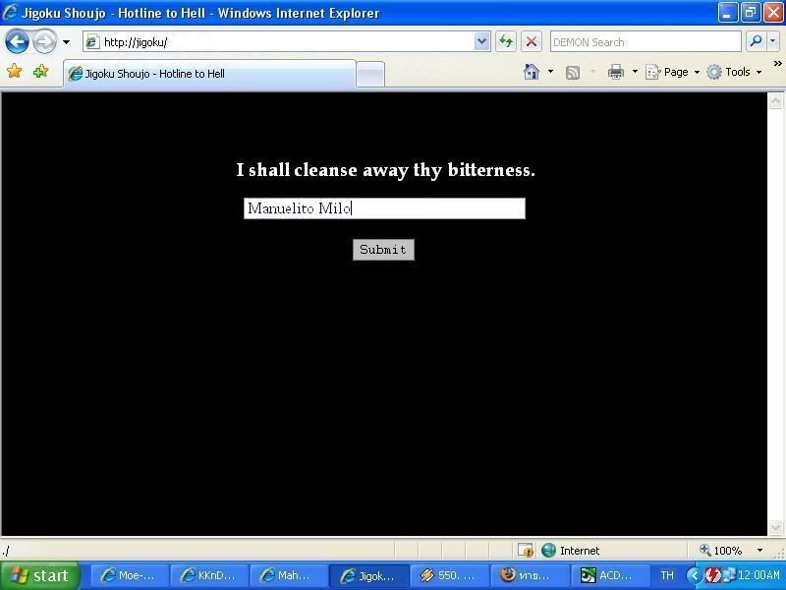This screenshot has height=590, width=786.
Task: Click the RSS Feeds icon
Action: [573, 72]
